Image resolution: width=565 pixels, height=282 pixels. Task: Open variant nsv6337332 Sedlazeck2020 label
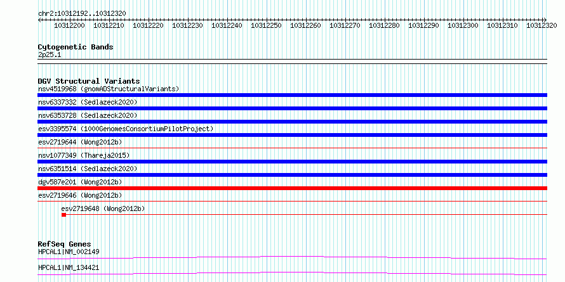coord(88,102)
